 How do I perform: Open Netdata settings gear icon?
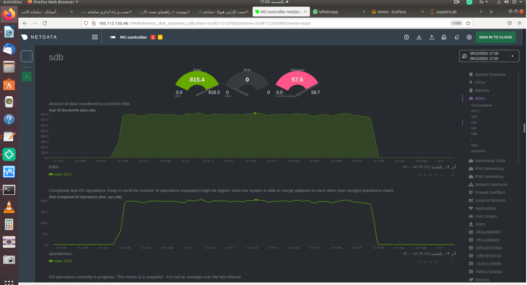point(469,37)
